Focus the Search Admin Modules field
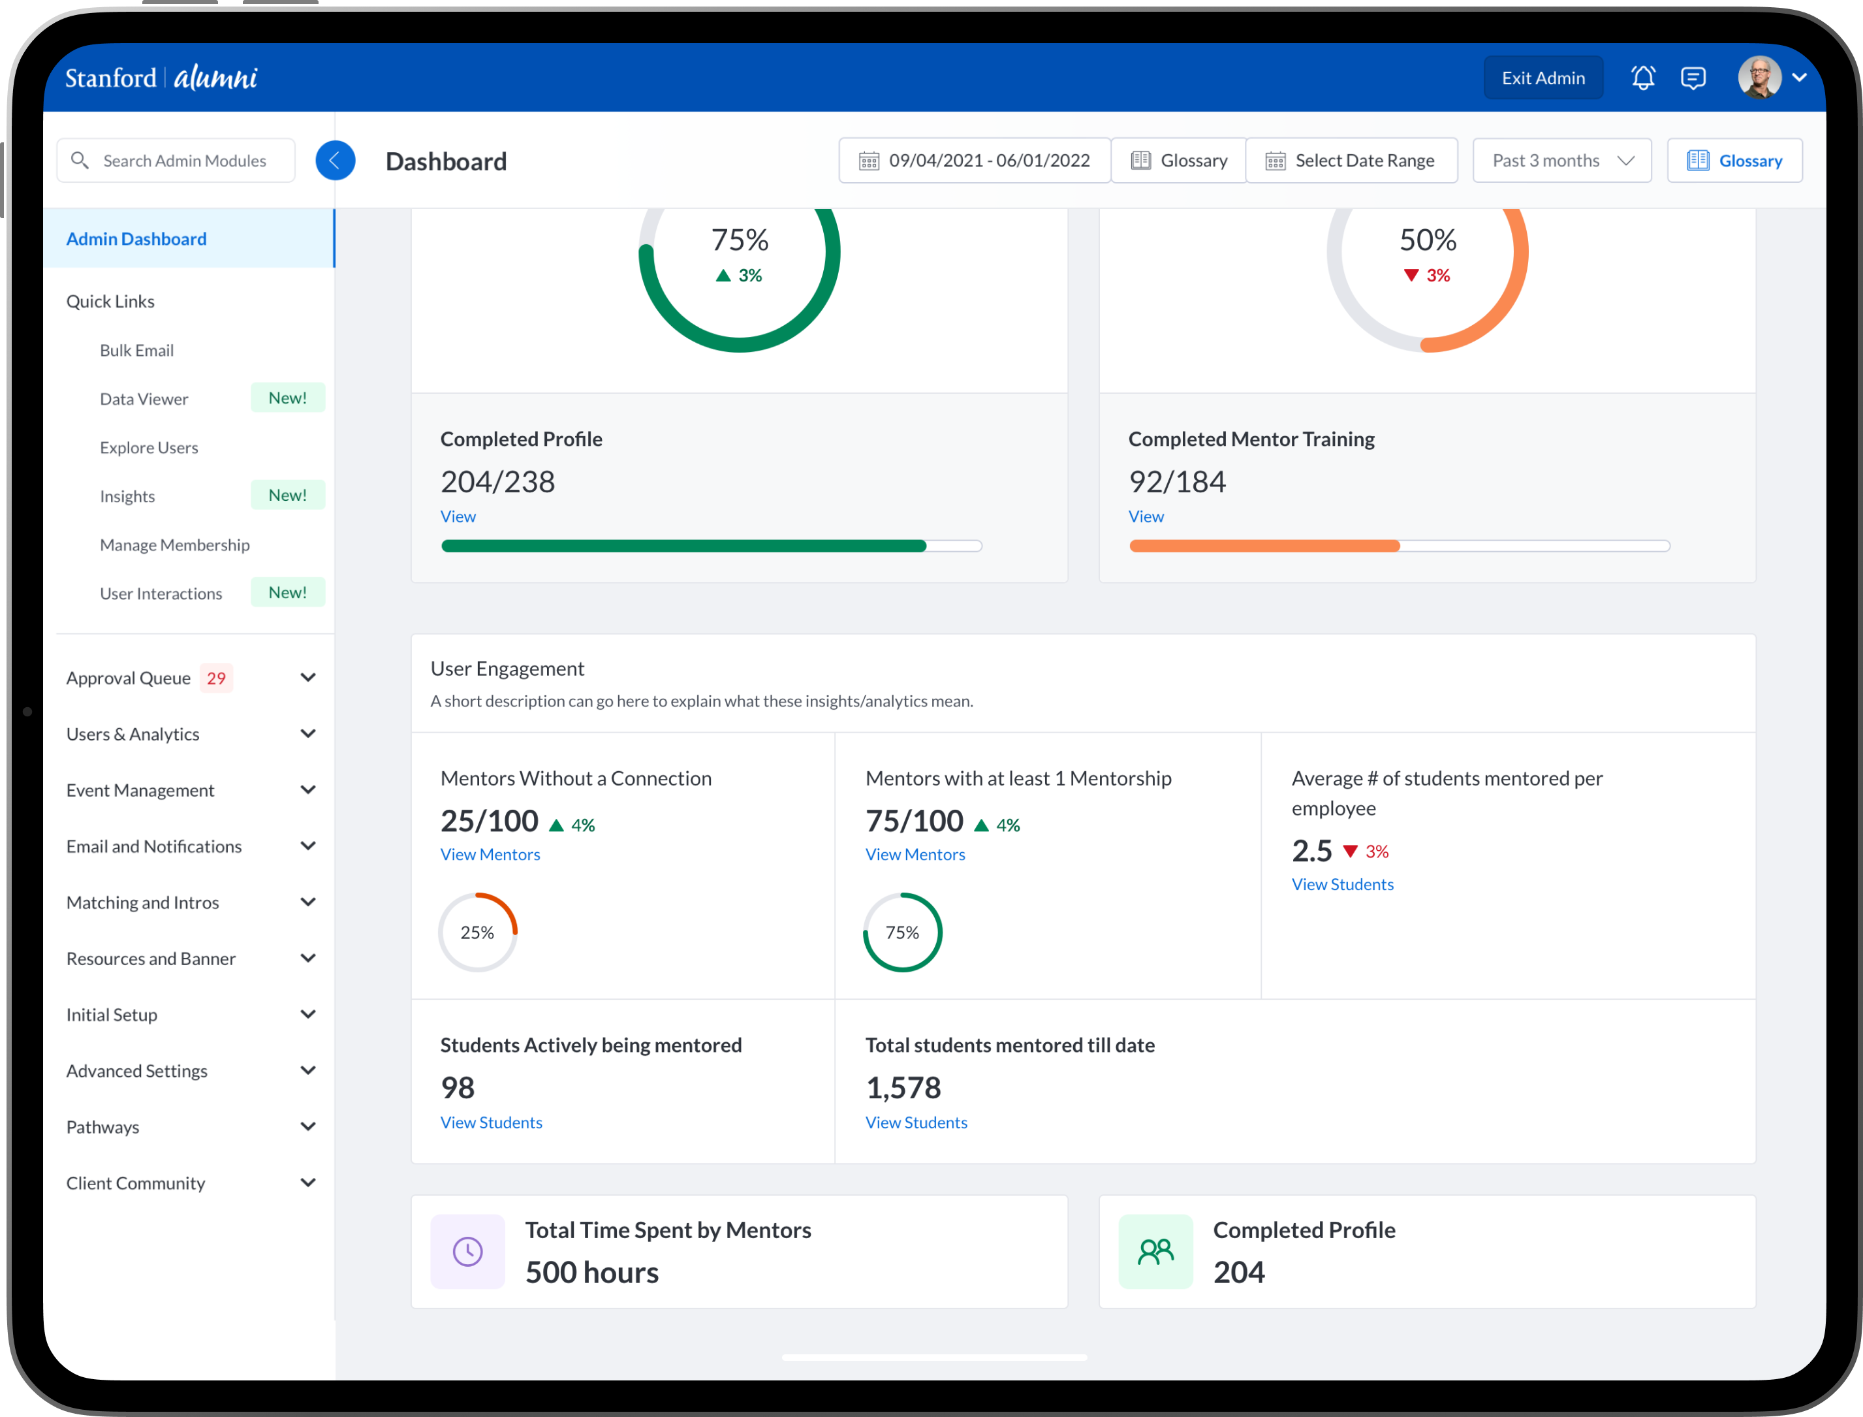The width and height of the screenshot is (1863, 1417). pos(185,160)
